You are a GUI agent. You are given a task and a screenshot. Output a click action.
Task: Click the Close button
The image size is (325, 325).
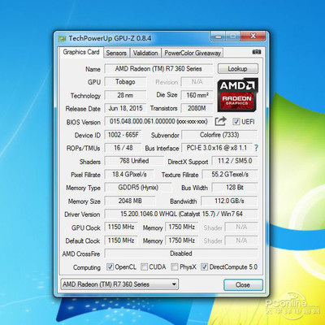tap(243, 284)
